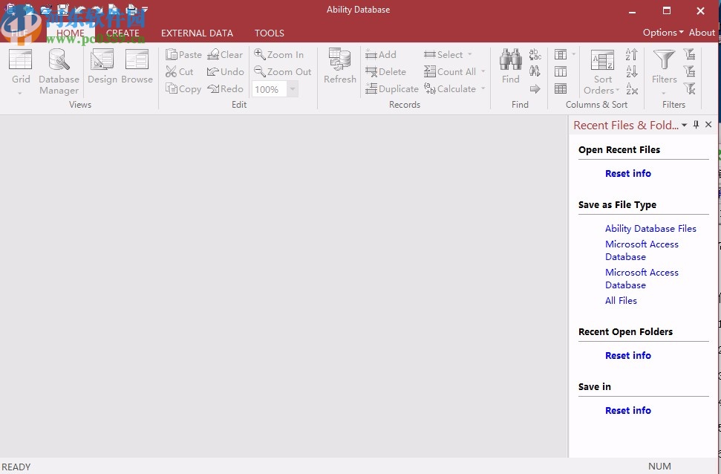Delete the current record
This screenshot has width=721, height=474.
pos(387,71)
